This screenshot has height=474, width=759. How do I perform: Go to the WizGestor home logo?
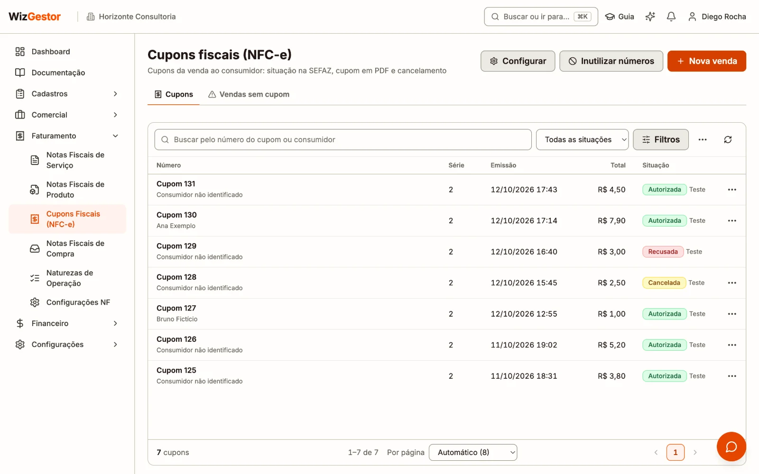point(35,17)
